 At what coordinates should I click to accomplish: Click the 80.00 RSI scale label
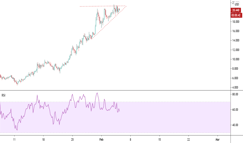235,94
